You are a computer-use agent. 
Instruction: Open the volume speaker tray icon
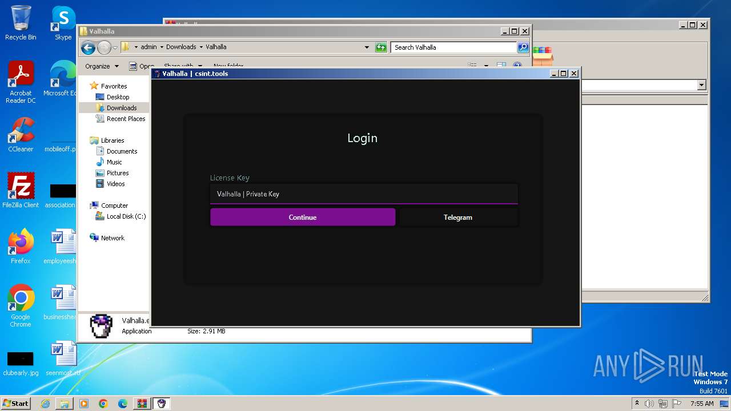[649, 404]
